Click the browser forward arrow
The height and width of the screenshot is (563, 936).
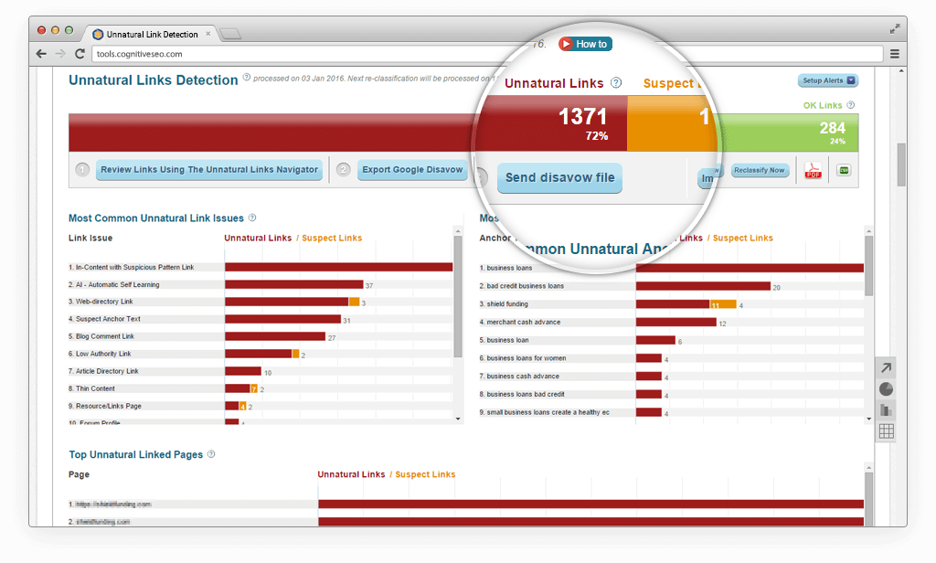60,54
